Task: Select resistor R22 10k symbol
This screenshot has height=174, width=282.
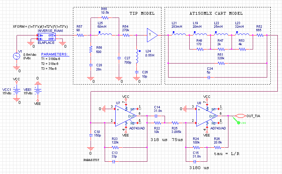Action: pos(158,123)
